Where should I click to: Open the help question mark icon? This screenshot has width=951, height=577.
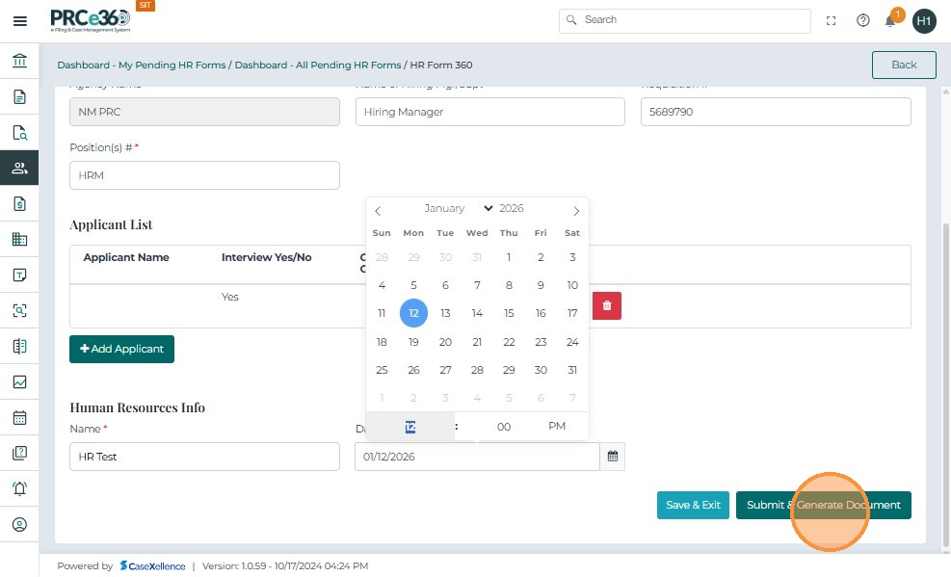863,20
